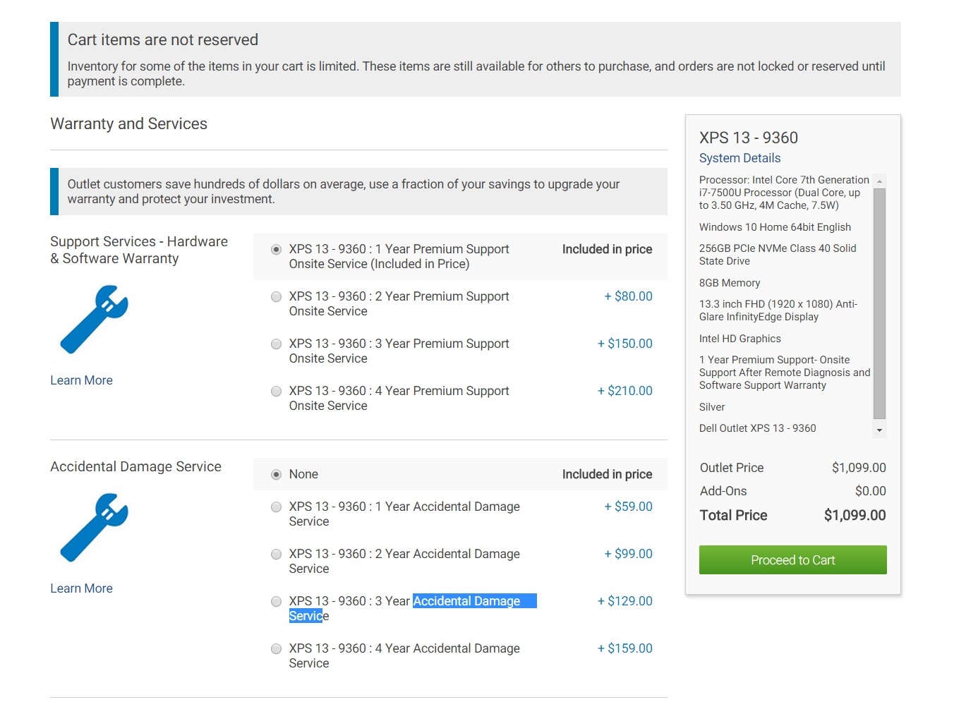Click the XPS 13 - 9360 summary heading

pyautogui.click(x=749, y=138)
